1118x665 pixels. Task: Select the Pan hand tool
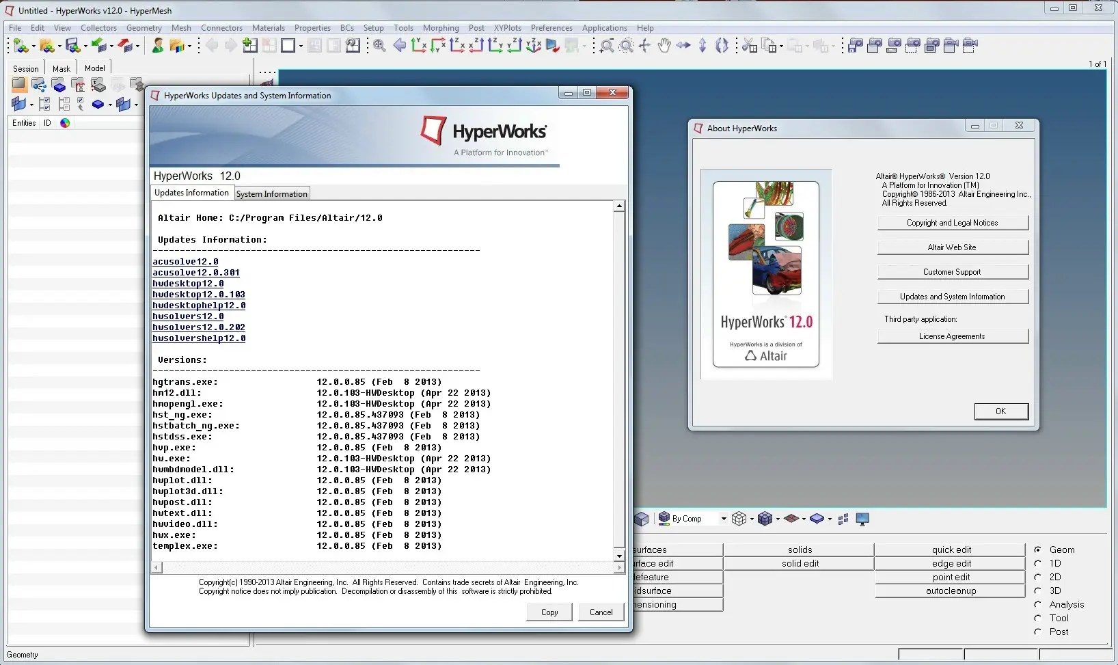(x=664, y=46)
